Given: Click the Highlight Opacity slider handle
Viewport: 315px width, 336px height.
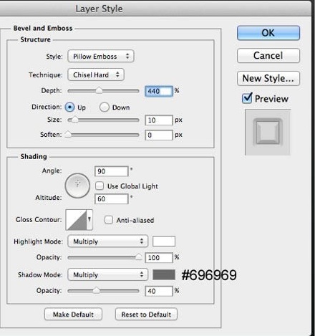Looking at the screenshot, I should pyautogui.click(x=139, y=257).
